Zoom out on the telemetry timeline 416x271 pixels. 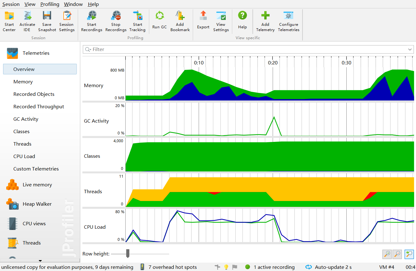point(397,254)
